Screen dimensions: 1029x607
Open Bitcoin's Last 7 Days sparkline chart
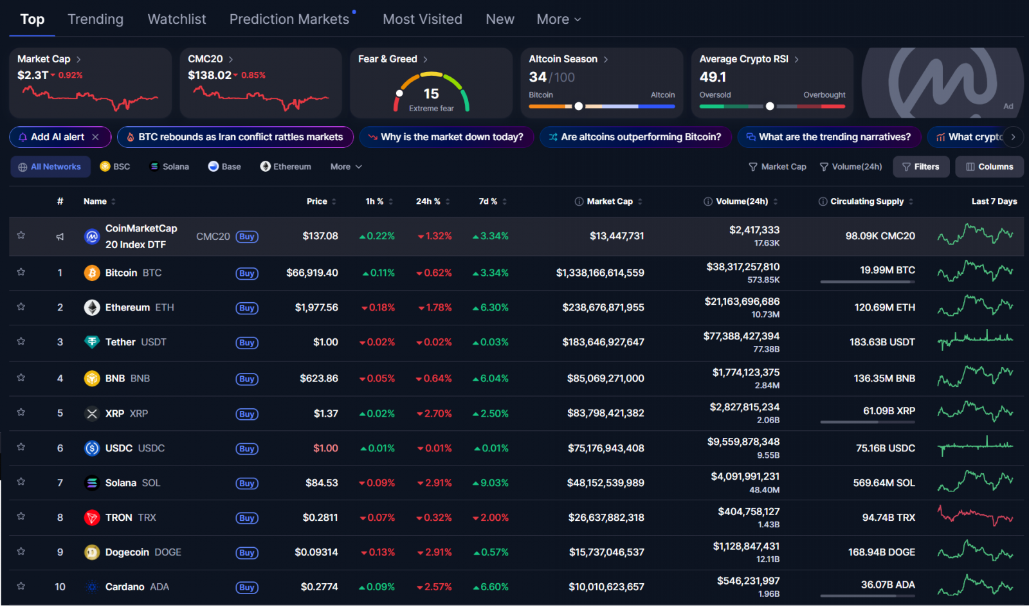tap(975, 271)
